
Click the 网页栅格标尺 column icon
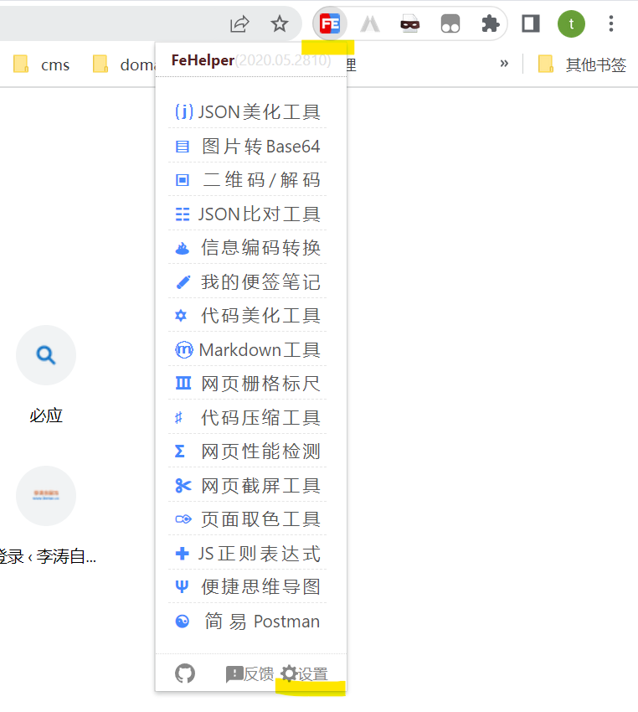tap(183, 384)
